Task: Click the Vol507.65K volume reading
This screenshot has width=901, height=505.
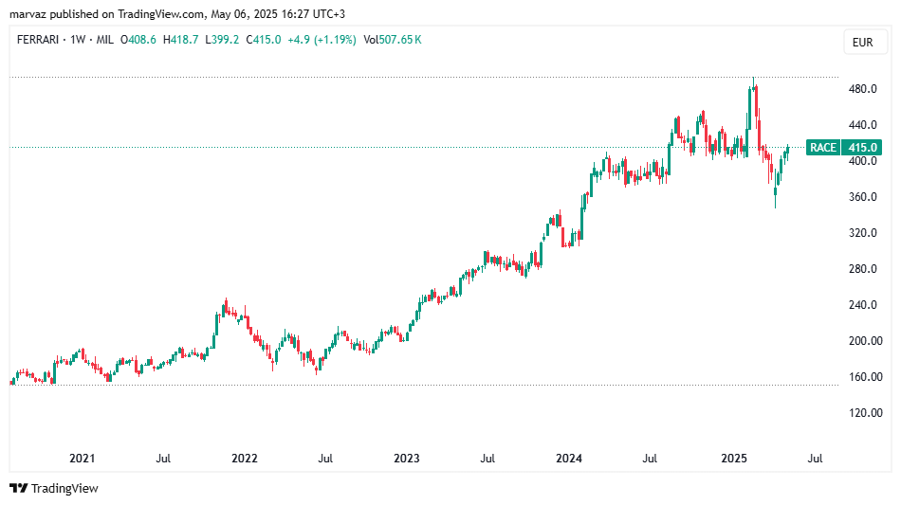Action: [x=393, y=40]
